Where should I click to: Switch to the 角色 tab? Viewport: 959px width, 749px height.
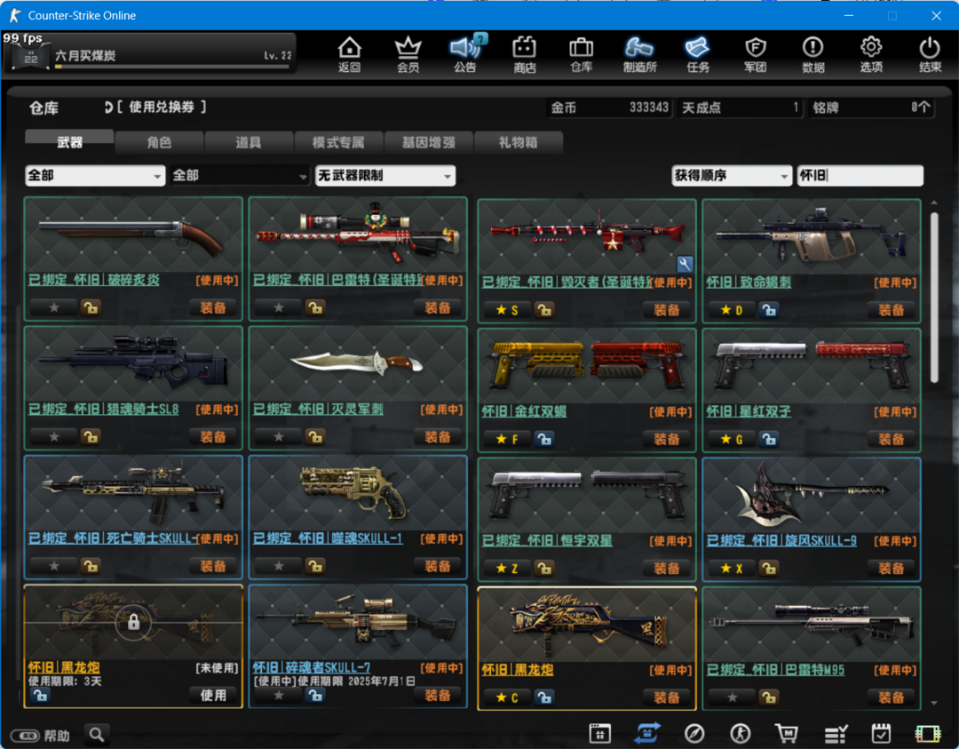click(x=159, y=142)
